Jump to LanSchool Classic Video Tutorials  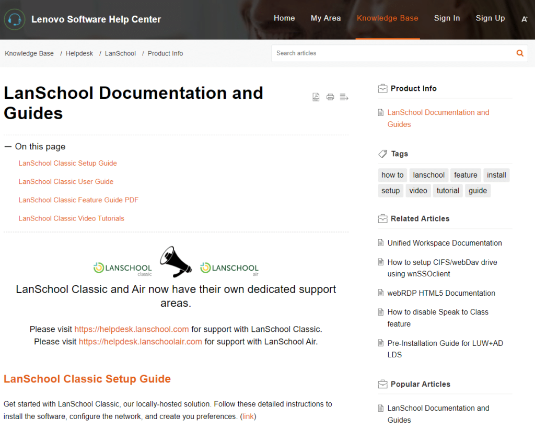[71, 218]
